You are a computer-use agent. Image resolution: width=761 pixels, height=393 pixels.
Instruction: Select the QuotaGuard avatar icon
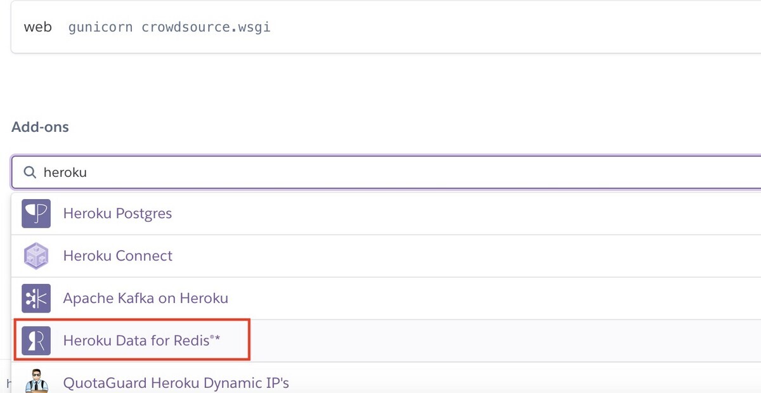[36, 382]
